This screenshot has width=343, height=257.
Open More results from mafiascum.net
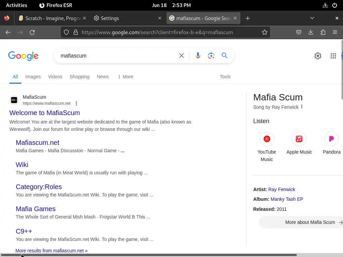point(51,251)
